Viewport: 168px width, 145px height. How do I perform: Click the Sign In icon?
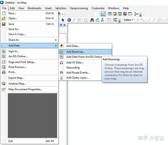tap(4, 51)
